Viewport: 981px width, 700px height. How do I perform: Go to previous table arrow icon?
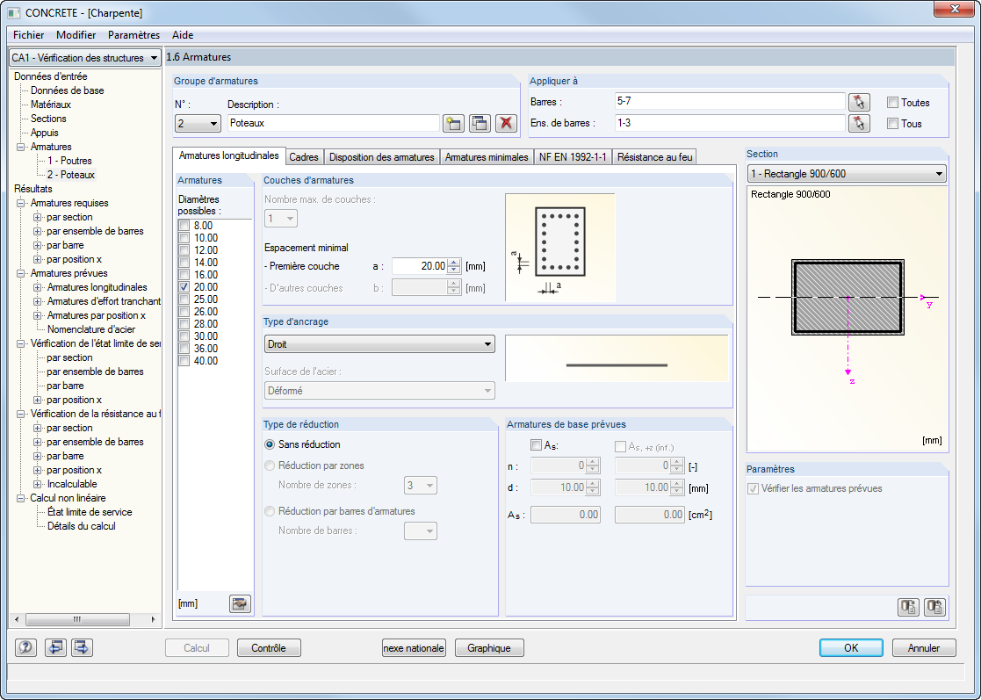55,647
